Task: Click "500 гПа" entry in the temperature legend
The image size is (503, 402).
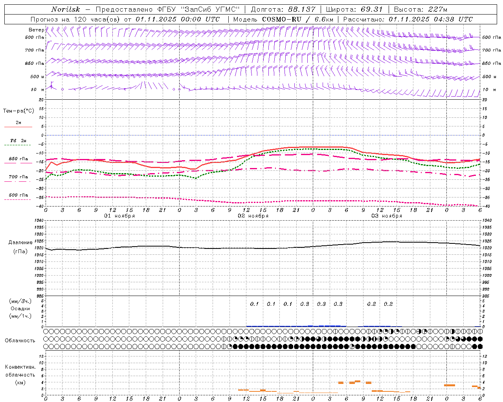Action: point(18,195)
